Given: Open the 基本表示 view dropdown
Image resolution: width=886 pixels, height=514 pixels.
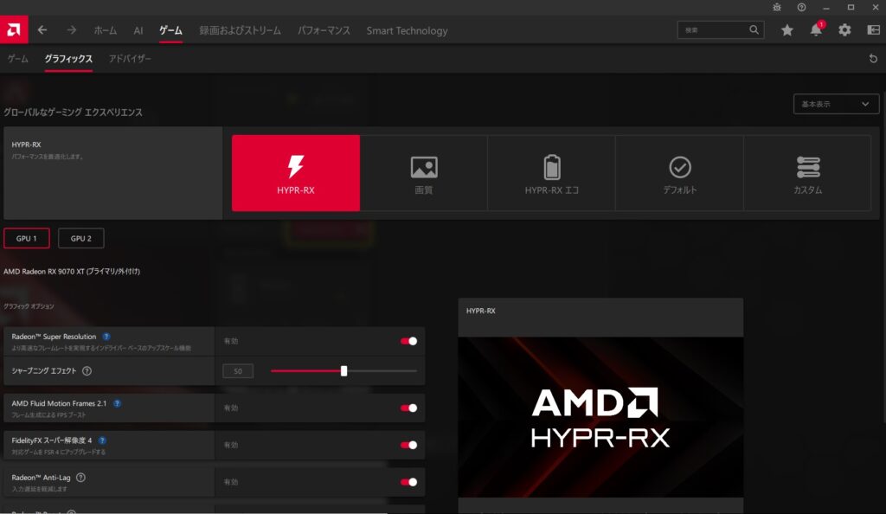Looking at the screenshot, I should 836,104.
